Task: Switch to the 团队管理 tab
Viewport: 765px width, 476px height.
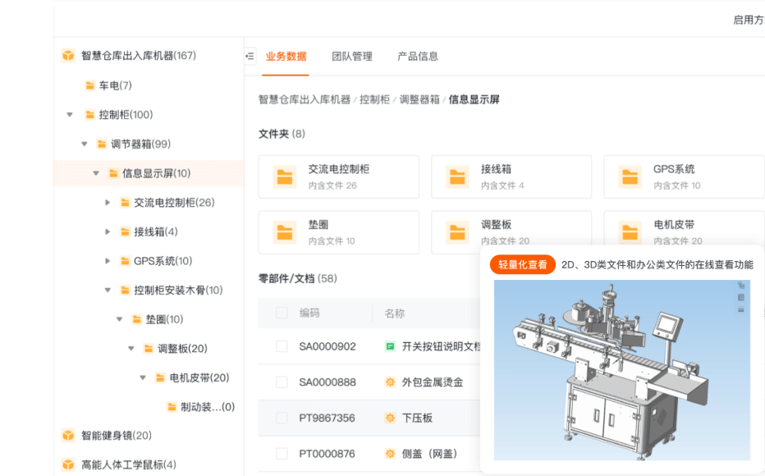Action: pos(352,56)
